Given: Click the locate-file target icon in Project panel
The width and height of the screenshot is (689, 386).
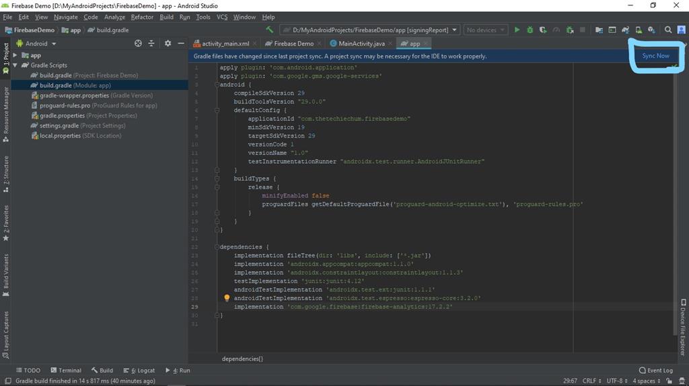Looking at the screenshot, I should 138,44.
